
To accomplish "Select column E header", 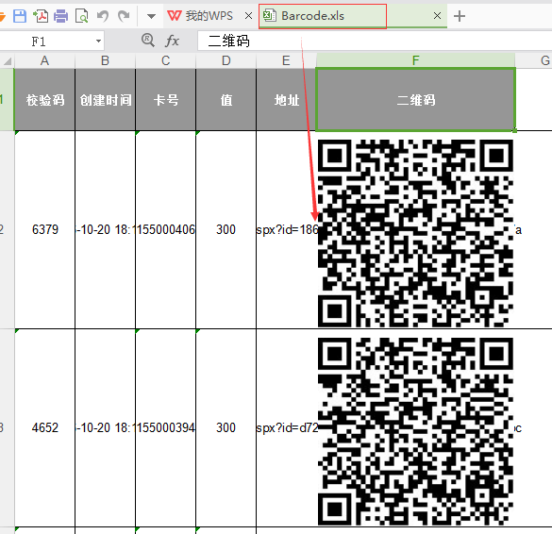I will tap(286, 61).
